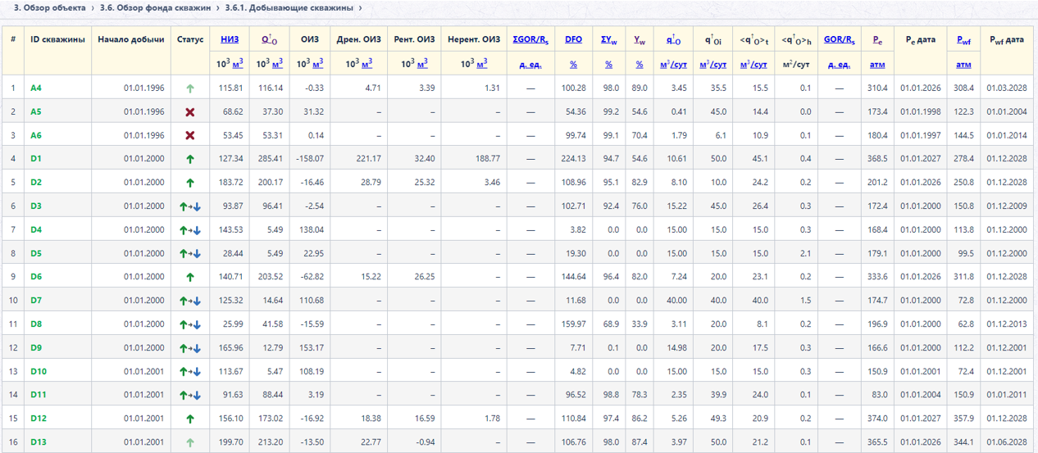The image size is (1038, 453).
Task: Open well A5 by its ID link
Action: point(36,111)
